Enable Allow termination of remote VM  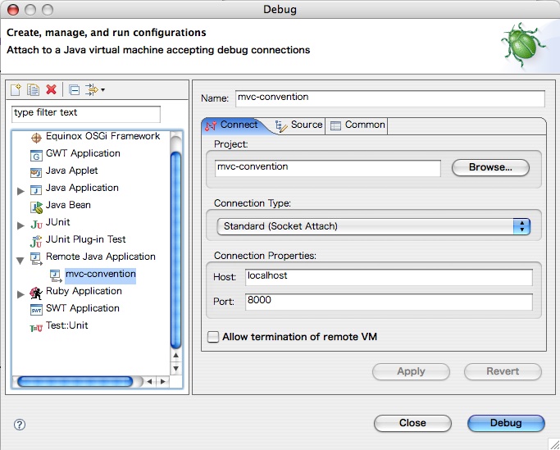tap(214, 337)
